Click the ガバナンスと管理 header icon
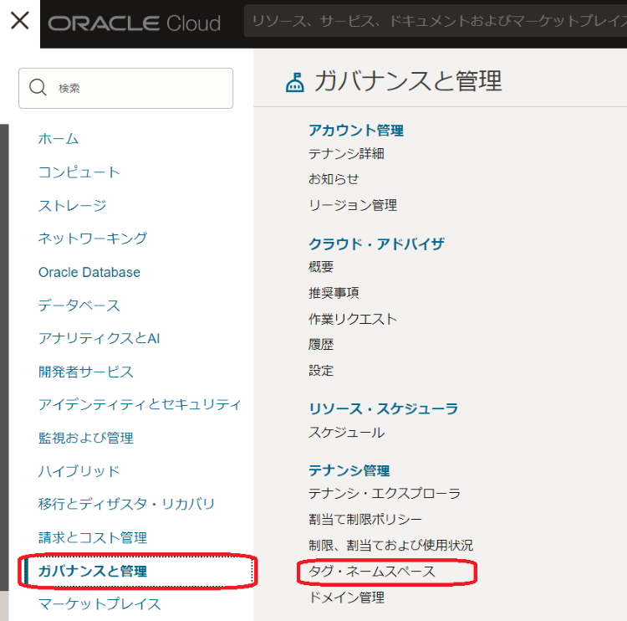This screenshot has height=621, width=627. point(294,82)
